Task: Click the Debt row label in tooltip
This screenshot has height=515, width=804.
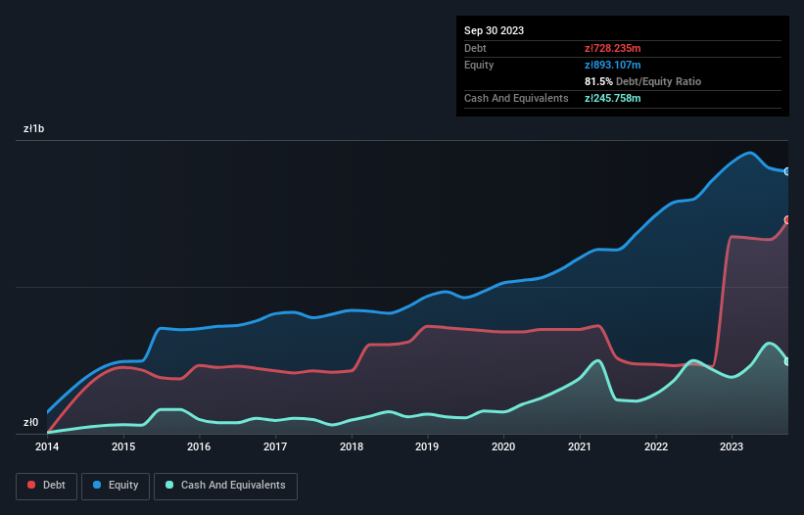Action: 475,48
